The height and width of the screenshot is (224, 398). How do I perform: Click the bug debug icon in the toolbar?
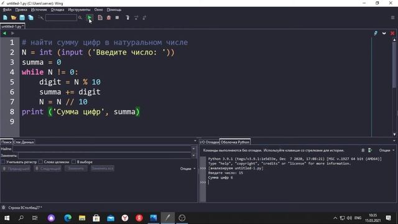[109, 17]
